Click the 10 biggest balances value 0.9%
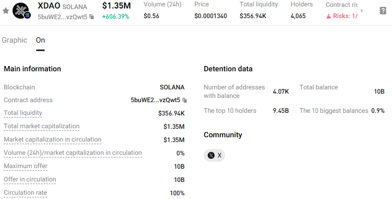 pos(378,111)
